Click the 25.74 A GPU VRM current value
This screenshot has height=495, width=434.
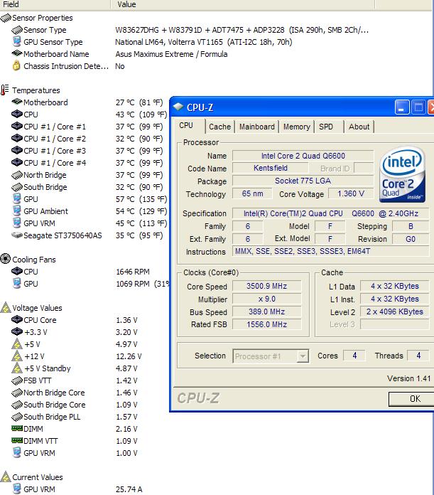pyautogui.click(x=129, y=489)
